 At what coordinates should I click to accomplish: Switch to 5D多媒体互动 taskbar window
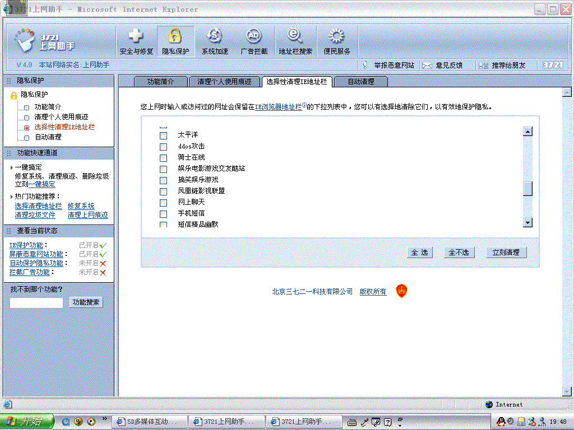149,422
